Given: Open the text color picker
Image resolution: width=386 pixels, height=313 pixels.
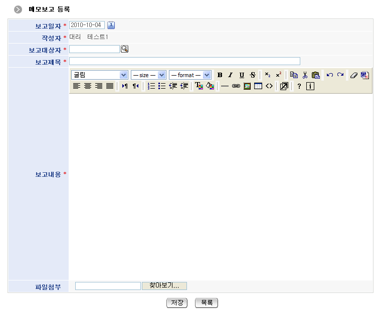Looking at the screenshot, I should tap(199, 86).
